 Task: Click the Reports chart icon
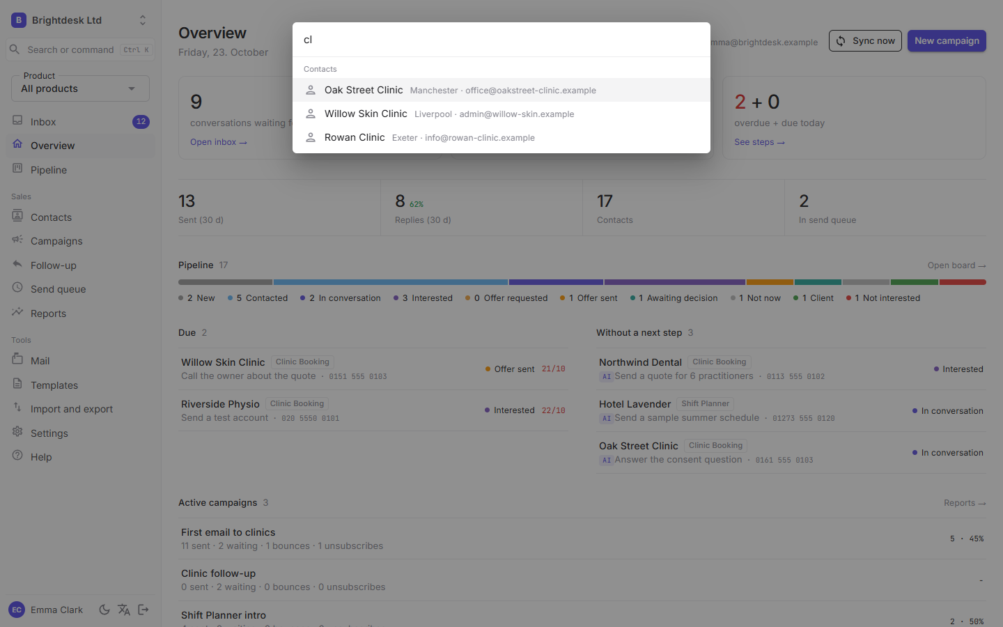[17, 312]
